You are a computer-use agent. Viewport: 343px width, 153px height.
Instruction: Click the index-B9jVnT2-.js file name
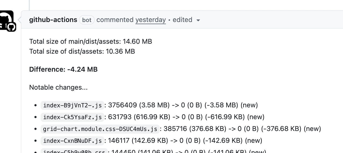(73, 105)
